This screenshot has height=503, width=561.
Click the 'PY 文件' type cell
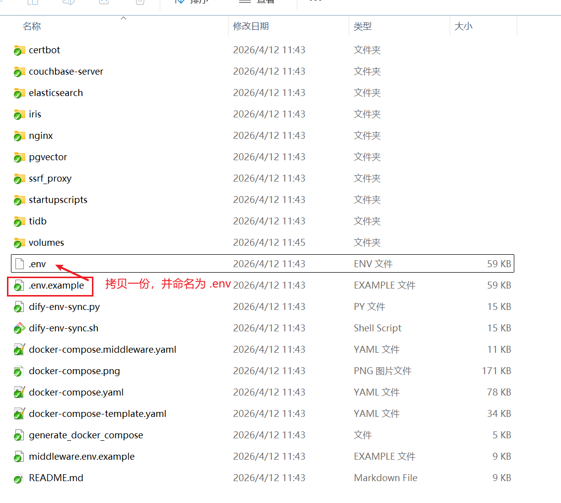coord(370,306)
